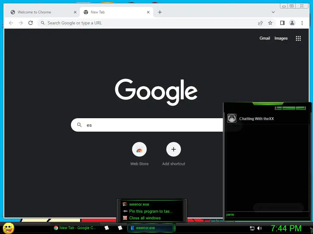
Task: Open Chrome three-dot menu
Action: pyautogui.click(x=302, y=23)
